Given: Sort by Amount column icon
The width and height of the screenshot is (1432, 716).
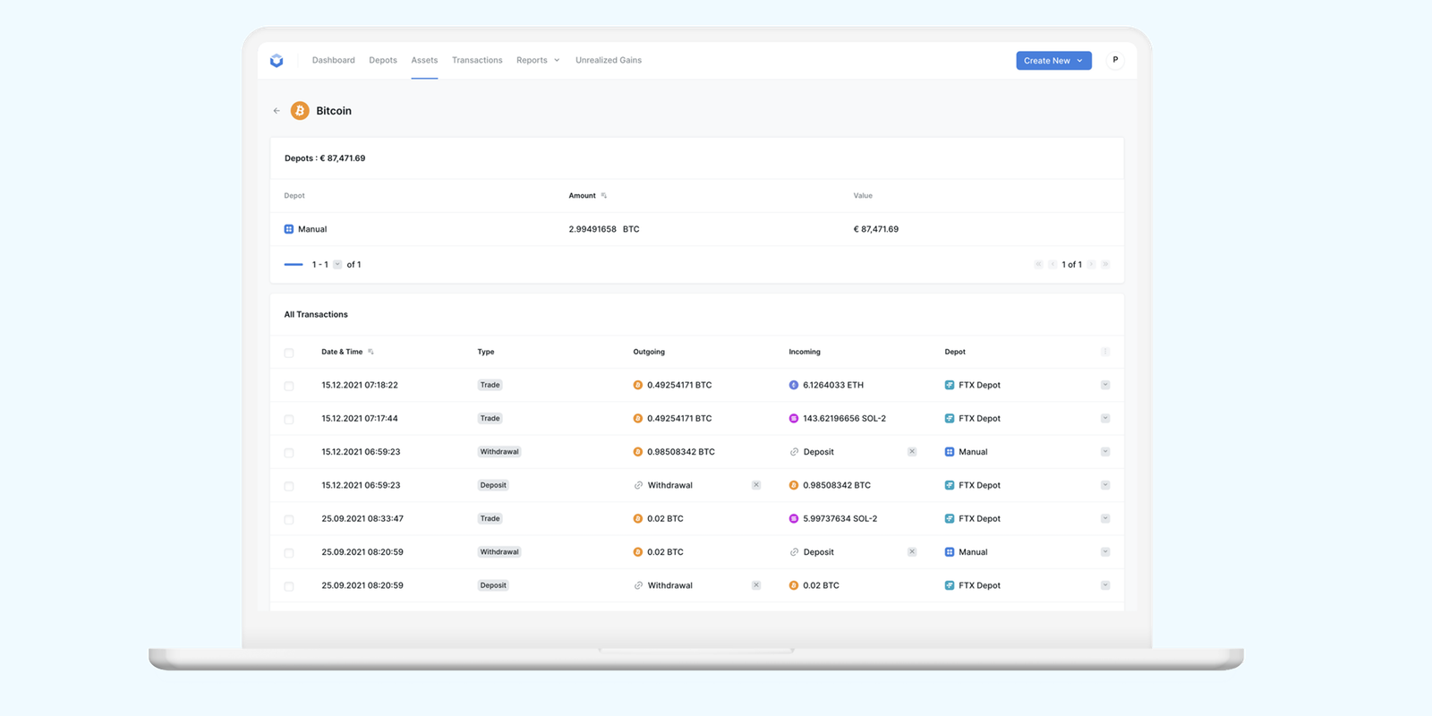Looking at the screenshot, I should pos(604,196).
